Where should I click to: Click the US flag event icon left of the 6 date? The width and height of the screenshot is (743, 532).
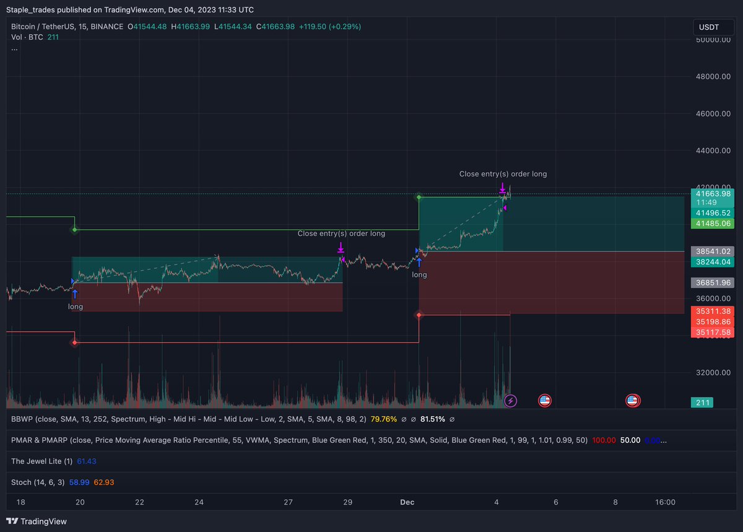(545, 401)
